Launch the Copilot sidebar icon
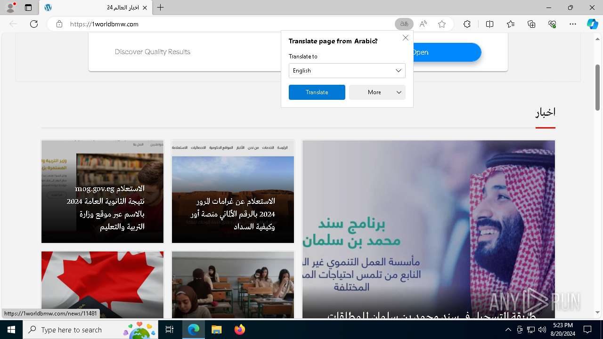 tap(592, 24)
